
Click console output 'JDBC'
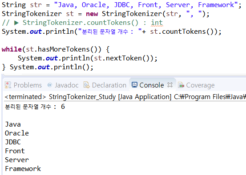tap(13, 142)
